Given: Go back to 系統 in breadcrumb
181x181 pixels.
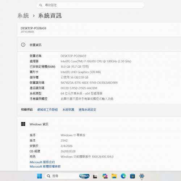Looking at the screenshot, I should 23,16.
